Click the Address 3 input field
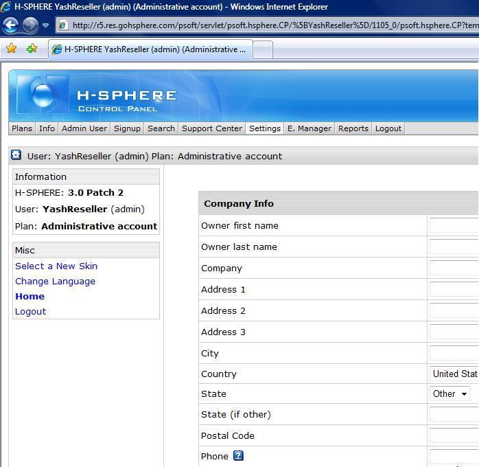Image resolution: width=479 pixels, height=467 pixels. click(x=454, y=332)
